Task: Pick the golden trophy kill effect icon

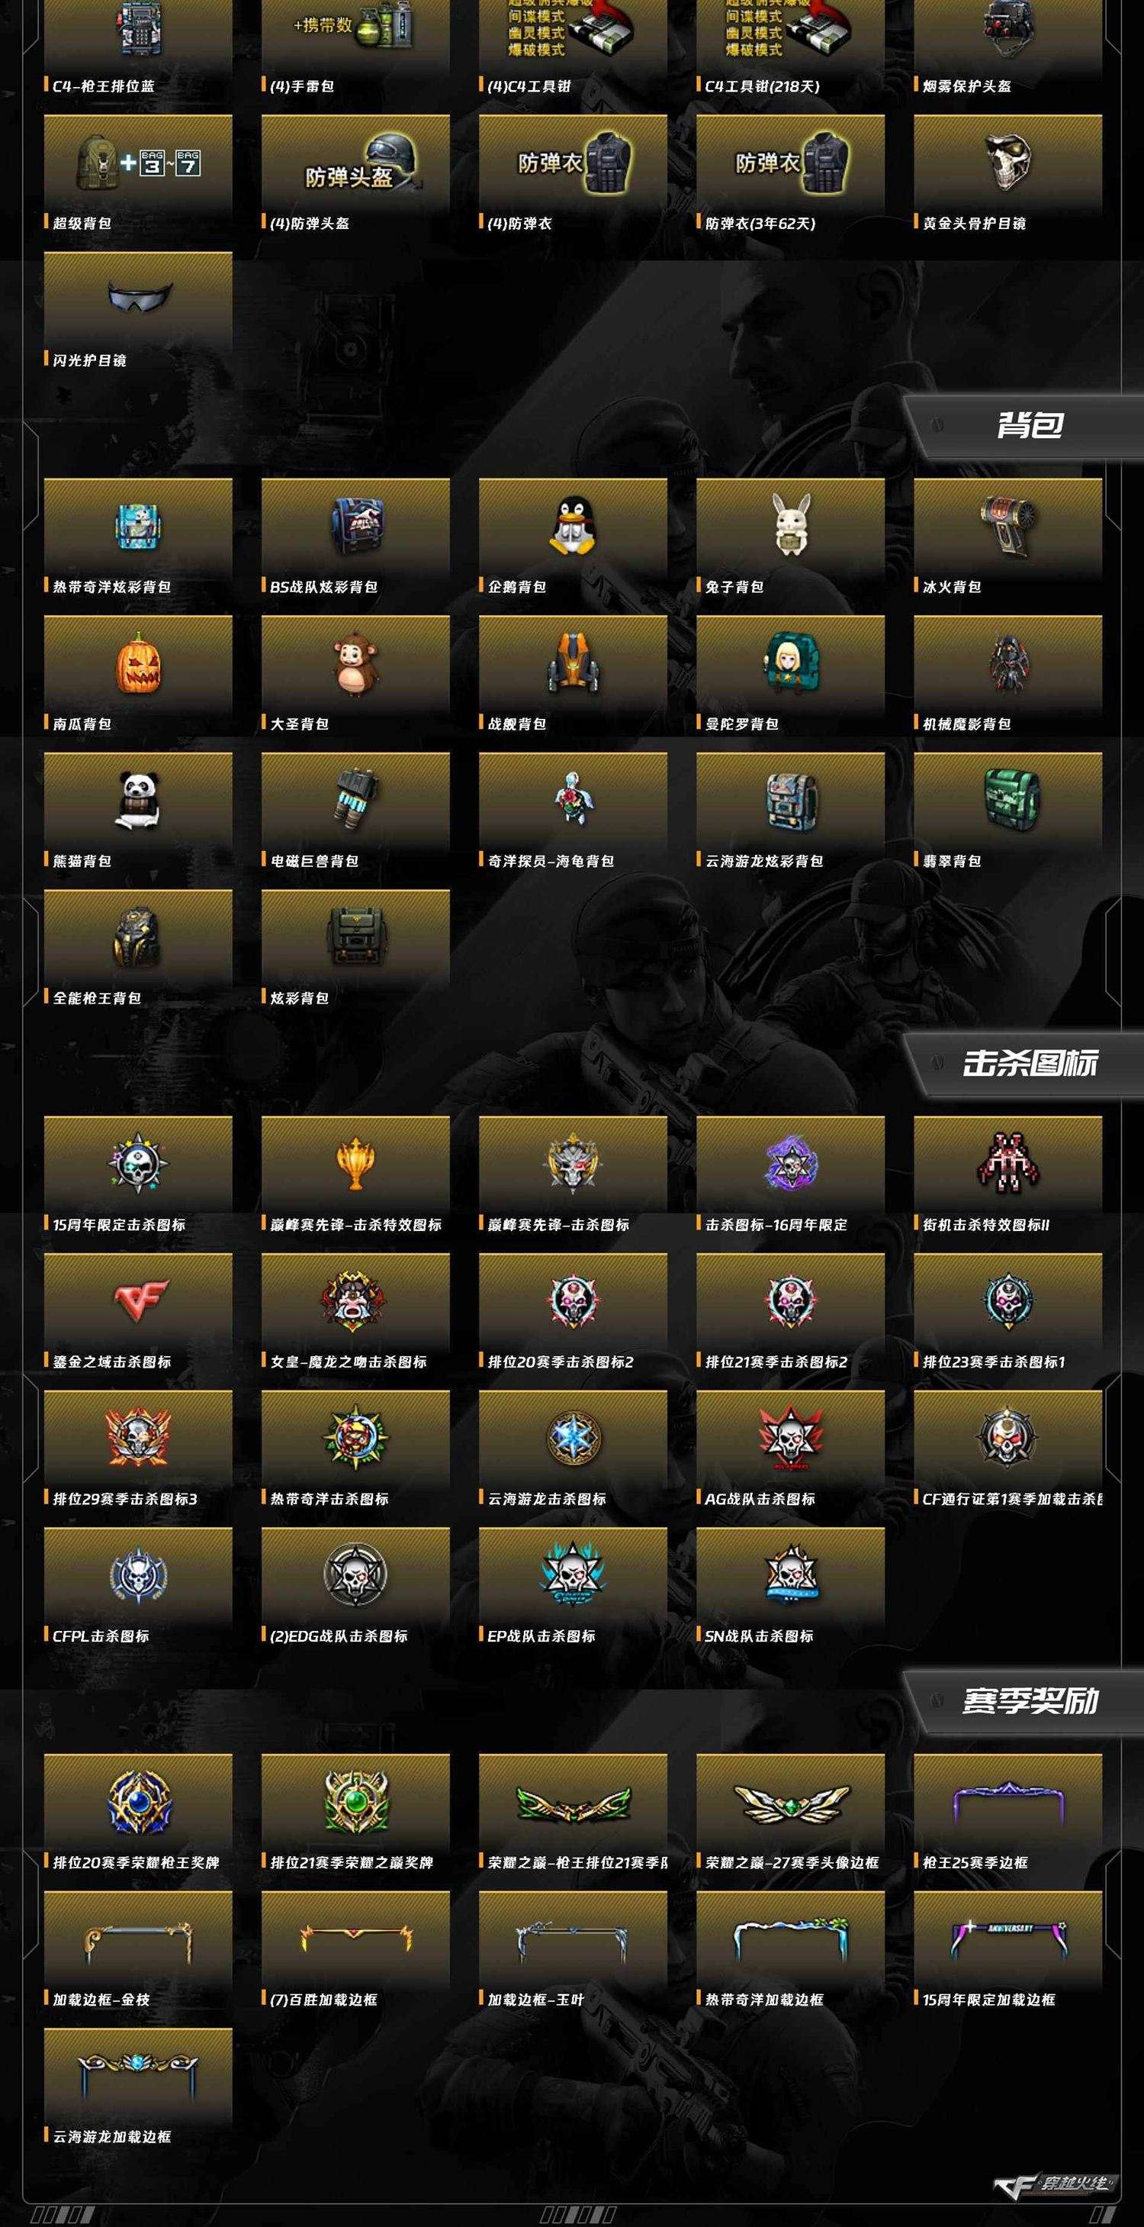Action: (355, 1164)
